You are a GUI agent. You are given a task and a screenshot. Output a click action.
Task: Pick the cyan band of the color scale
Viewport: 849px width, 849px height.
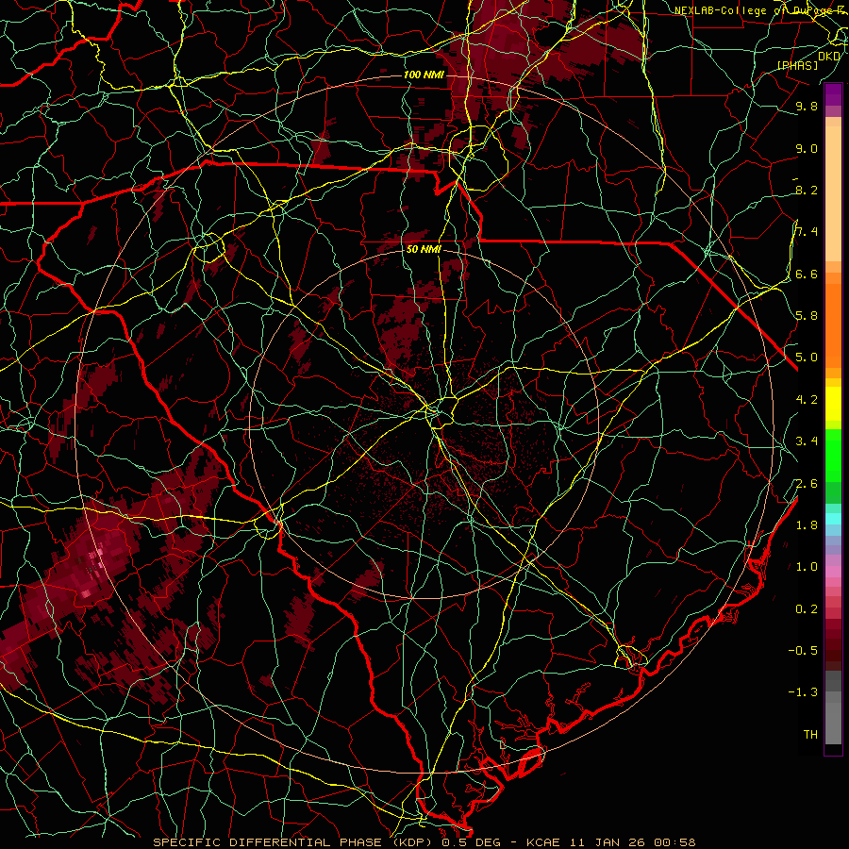coord(833,518)
